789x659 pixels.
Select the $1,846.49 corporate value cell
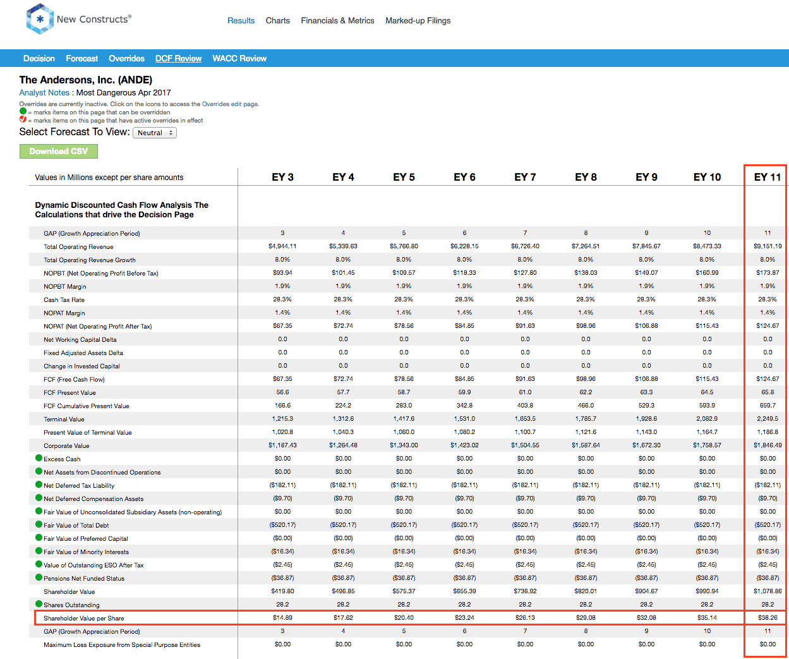[768, 445]
